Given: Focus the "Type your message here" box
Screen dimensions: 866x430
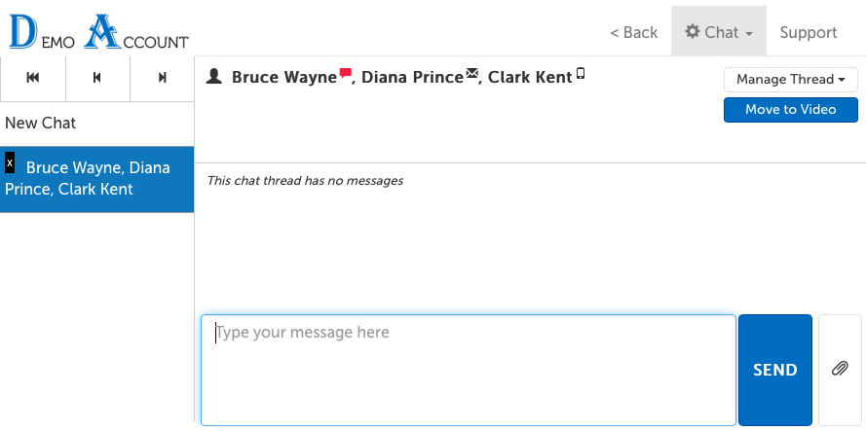Looking at the screenshot, I should coord(469,370).
